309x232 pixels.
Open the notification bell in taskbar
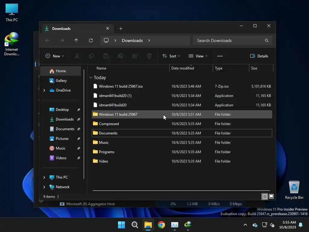coord(301,225)
